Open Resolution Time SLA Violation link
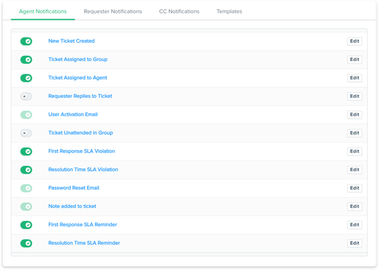 83,169
